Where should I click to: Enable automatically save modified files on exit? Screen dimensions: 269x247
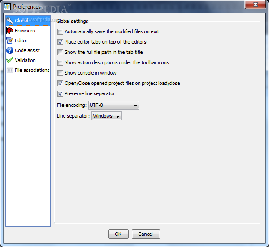(x=60, y=31)
